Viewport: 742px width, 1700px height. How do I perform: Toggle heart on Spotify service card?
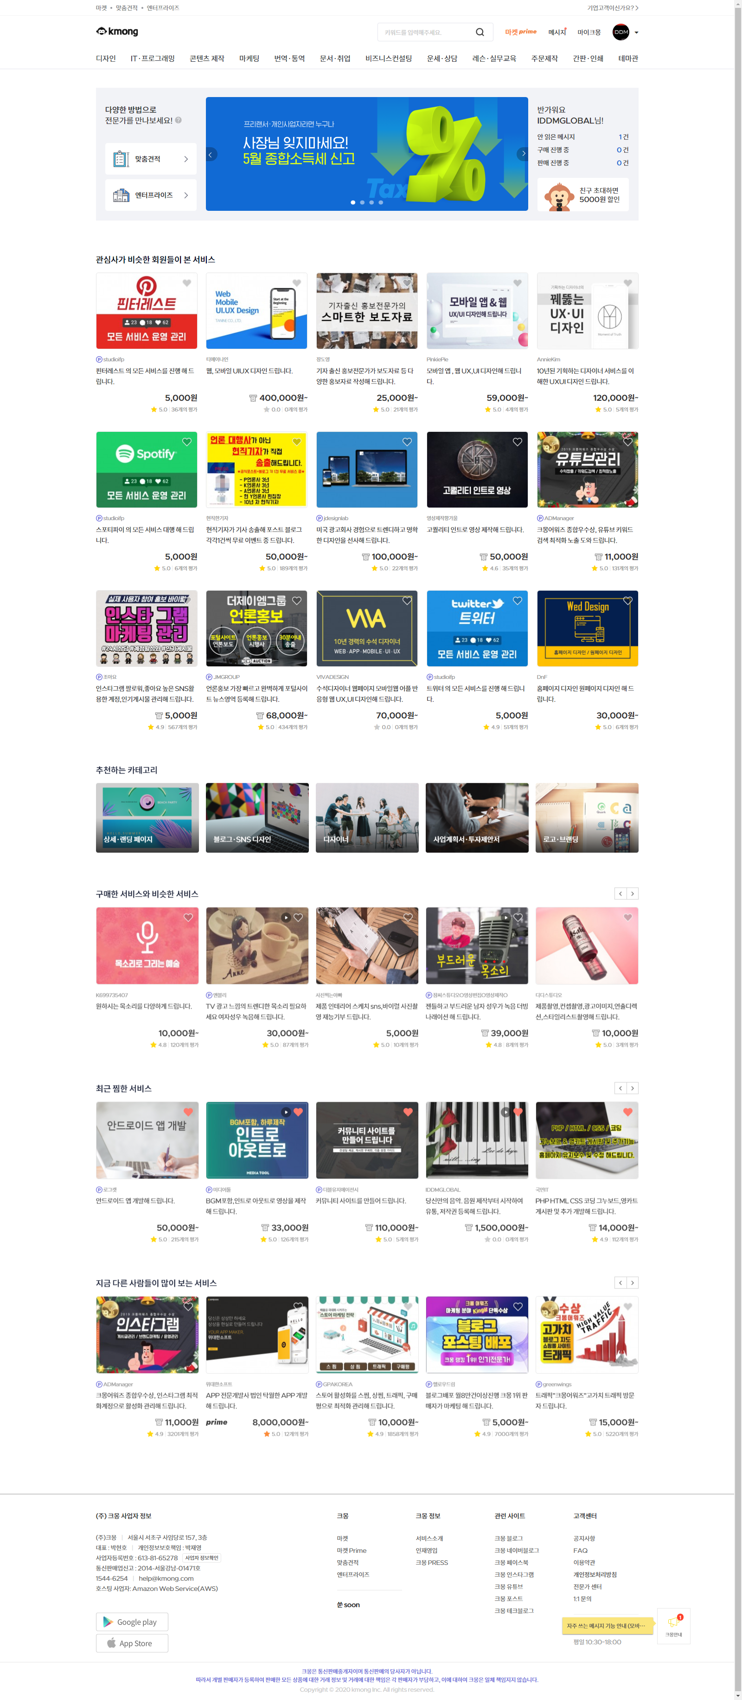[x=187, y=442]
